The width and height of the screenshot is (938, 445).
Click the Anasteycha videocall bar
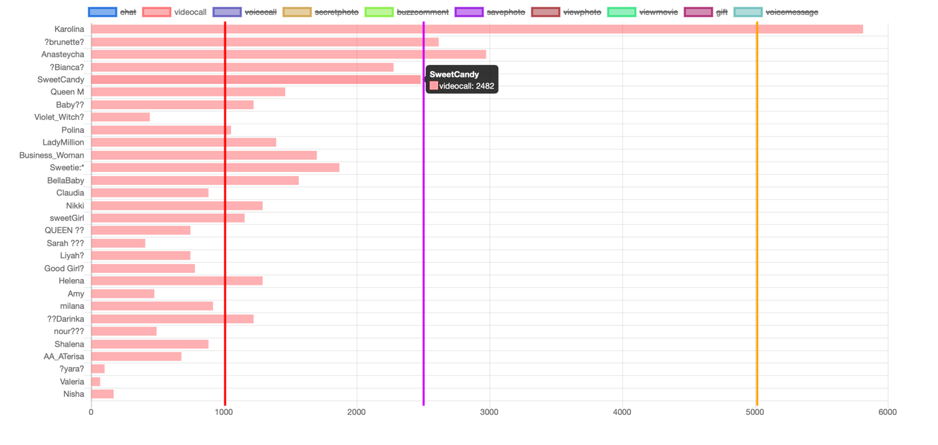click(289, 55)
